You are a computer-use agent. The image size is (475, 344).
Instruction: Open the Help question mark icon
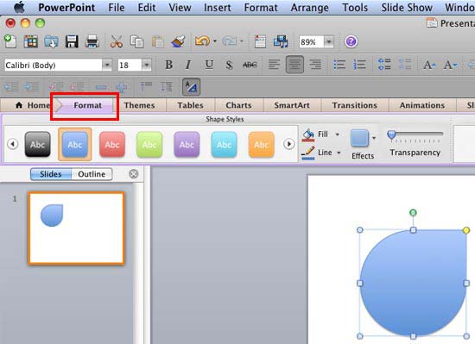tap(351, 41)
